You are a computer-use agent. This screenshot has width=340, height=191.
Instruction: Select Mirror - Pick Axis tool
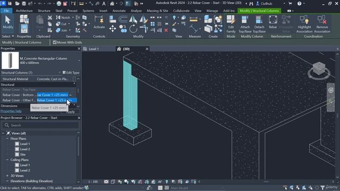pos(133,19)
